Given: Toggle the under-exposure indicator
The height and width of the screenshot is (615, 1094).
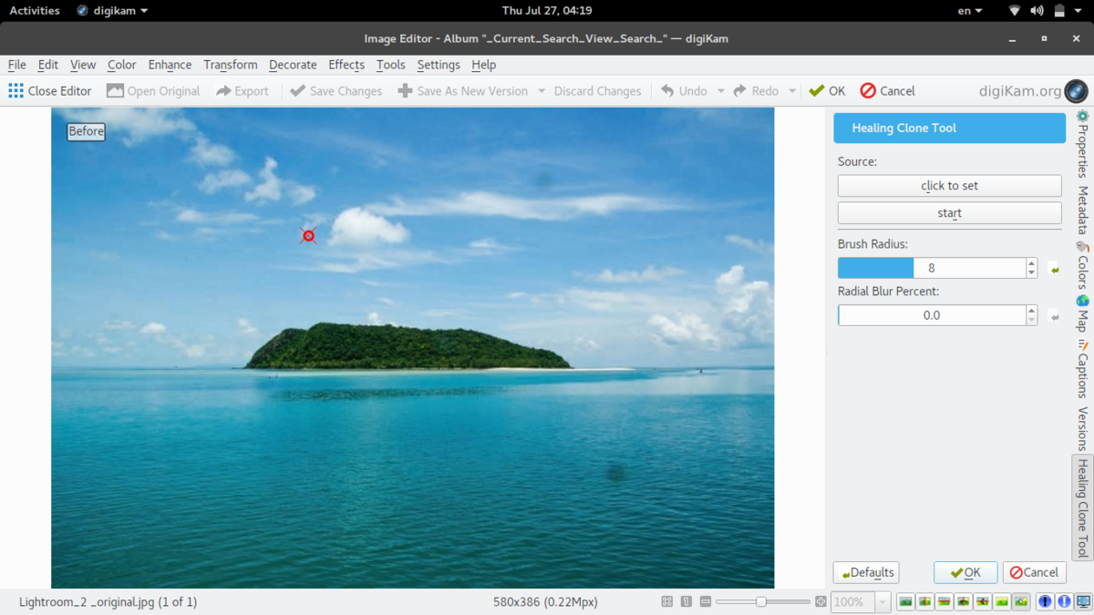Looking at the screenshot, I should [x=1045, y=601].
